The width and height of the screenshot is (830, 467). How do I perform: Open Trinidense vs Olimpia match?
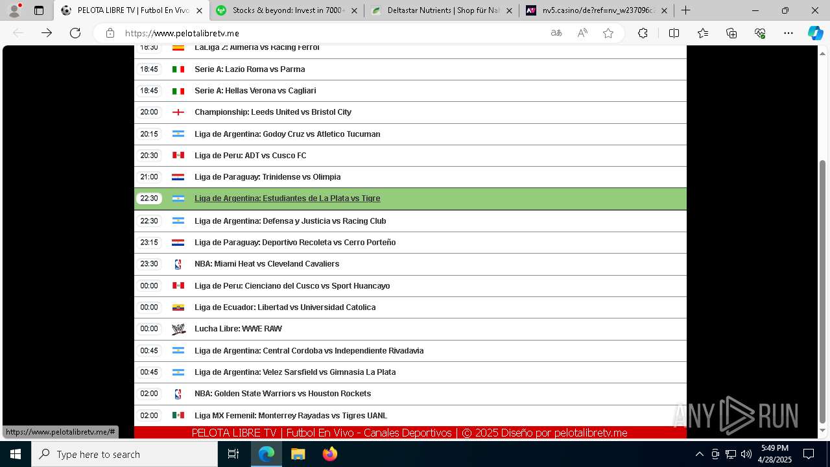[x=267, y=177]
